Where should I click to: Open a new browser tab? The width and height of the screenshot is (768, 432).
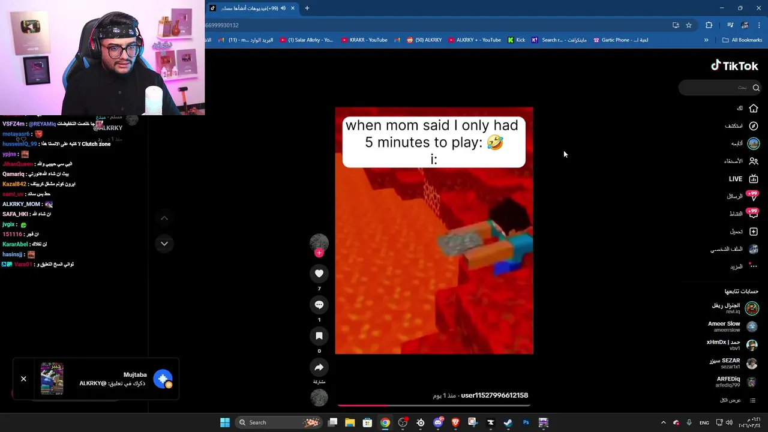(x=307, y=8)
